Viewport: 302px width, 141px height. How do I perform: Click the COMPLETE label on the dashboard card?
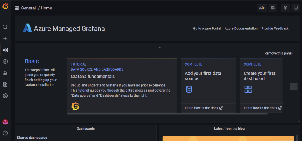pyautogui.click(x=252, y=64)
